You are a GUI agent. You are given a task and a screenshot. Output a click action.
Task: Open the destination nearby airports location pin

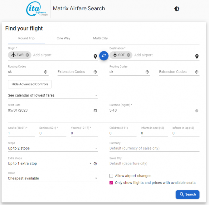(x=197, y=56)
